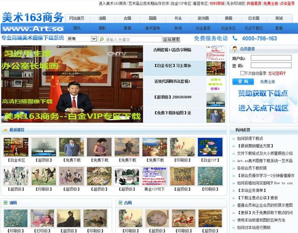Select 素描 in the blue menu bar

click(127, 28)
